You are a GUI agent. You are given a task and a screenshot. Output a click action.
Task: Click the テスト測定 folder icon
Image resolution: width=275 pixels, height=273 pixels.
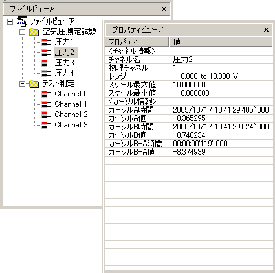click(x=34, y=83)
